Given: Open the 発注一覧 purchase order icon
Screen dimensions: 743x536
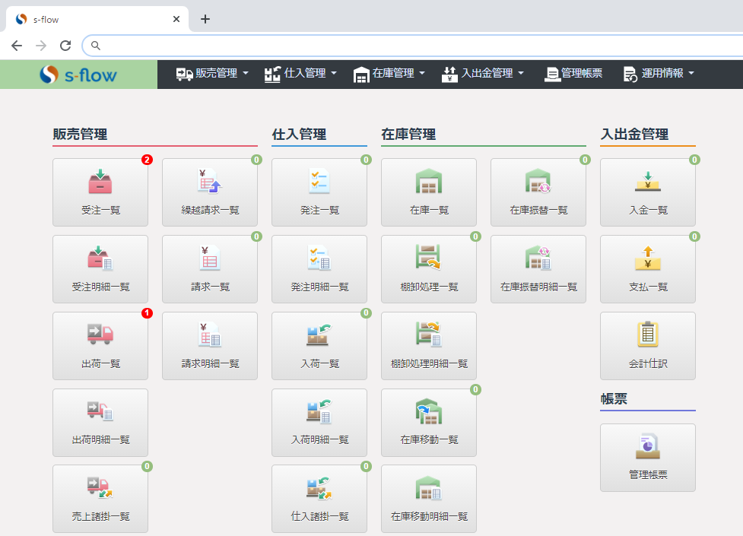Looking at the screenshot, I should pos(319,192).
